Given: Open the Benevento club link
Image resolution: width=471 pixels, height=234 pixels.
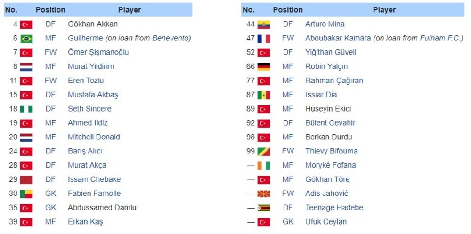Looking at the screenshot, I should tap(171, 38).
